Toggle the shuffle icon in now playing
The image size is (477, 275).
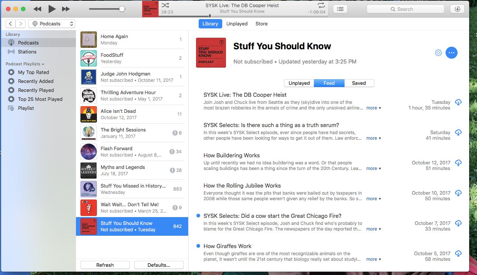(165, 5)
